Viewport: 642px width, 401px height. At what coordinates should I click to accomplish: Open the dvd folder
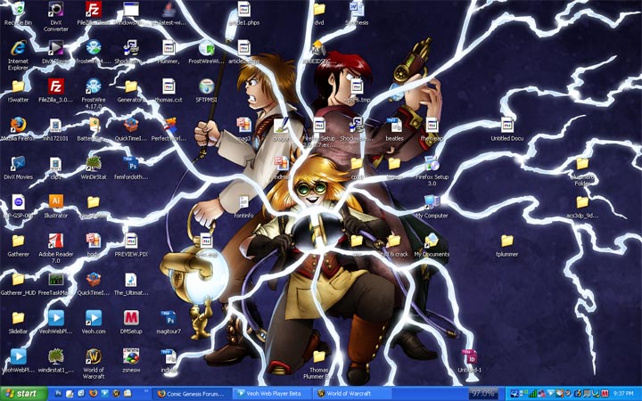tap(319, 10)
